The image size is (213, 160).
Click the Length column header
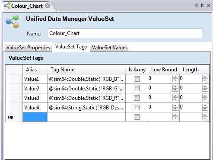tap(194, 70)
